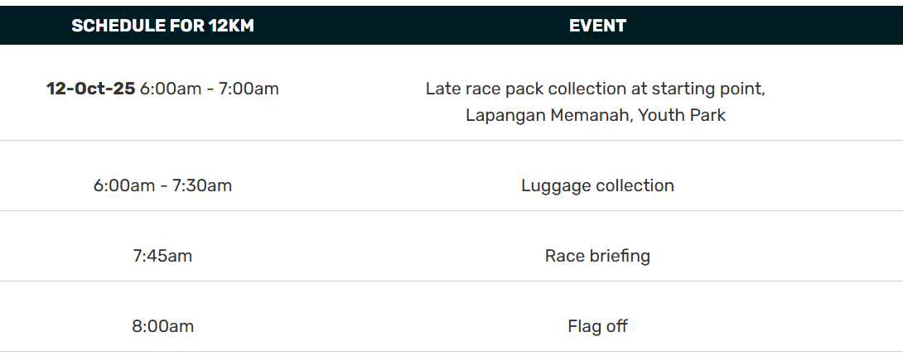Click the "Late race pack collection" text
903x356 pixels.
click(x=521, y=89)
